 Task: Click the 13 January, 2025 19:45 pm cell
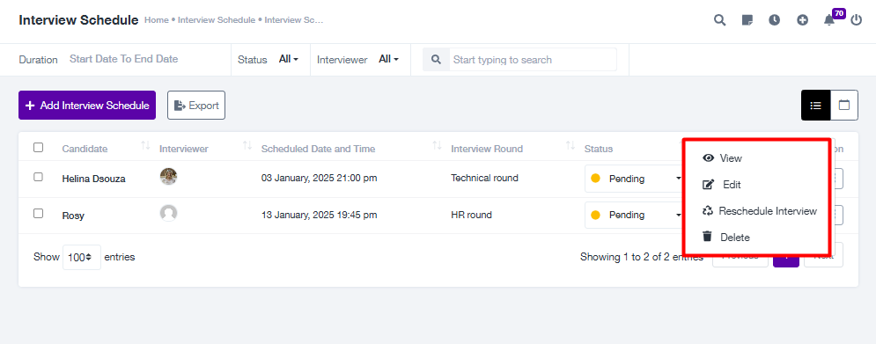pos(319,215)
